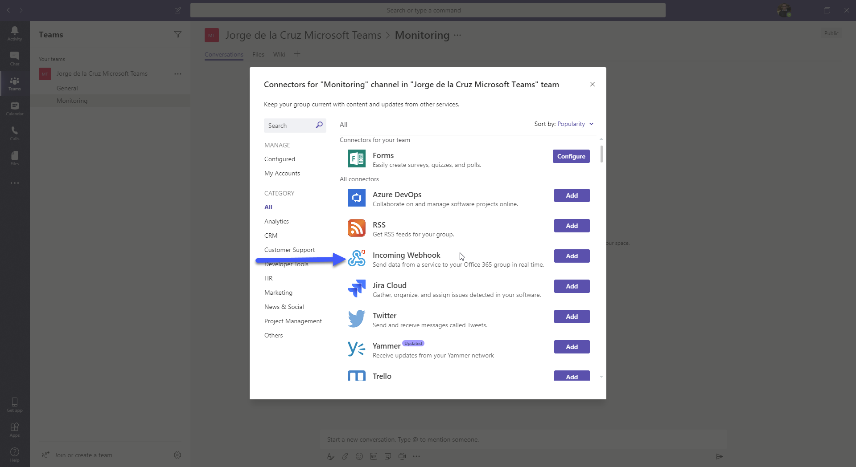Click the Twitter bird connector icon
The height and width of the screenshot is (467, 856).
(357, 319)
